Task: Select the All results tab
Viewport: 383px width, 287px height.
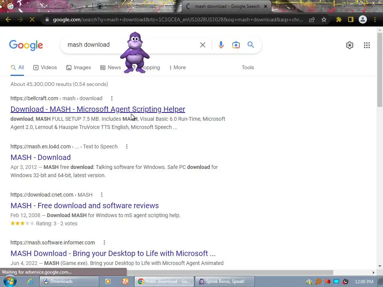Action: point(17,67)
